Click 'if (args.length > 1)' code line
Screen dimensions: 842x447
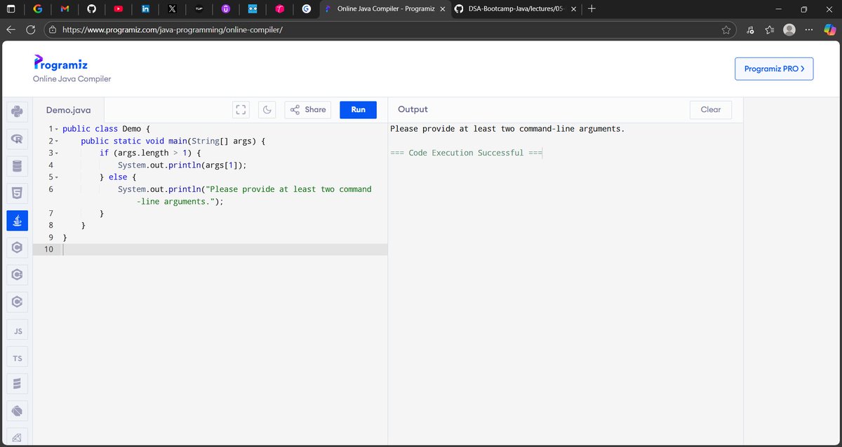[150, 153]
